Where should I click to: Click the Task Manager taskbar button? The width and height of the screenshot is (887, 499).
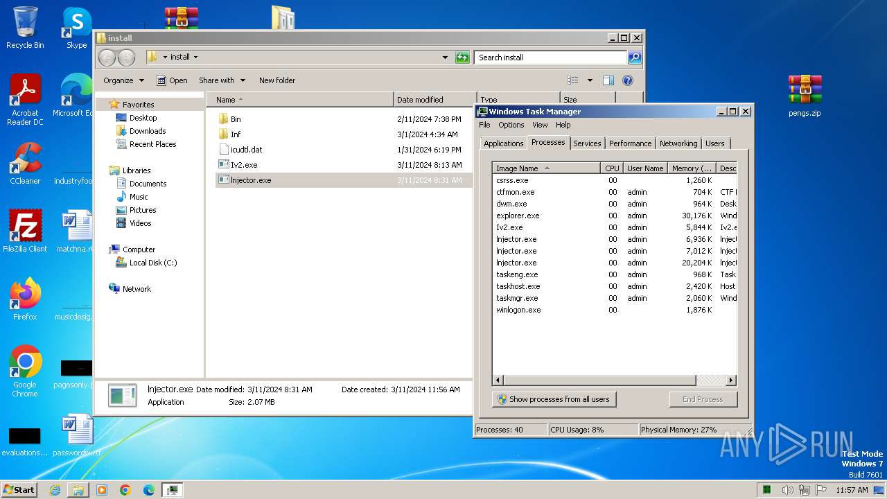(x=173, y=490)
